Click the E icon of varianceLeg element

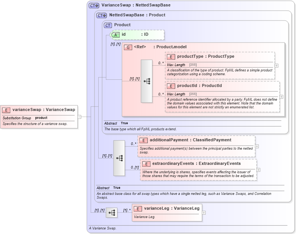click(138, 209)
